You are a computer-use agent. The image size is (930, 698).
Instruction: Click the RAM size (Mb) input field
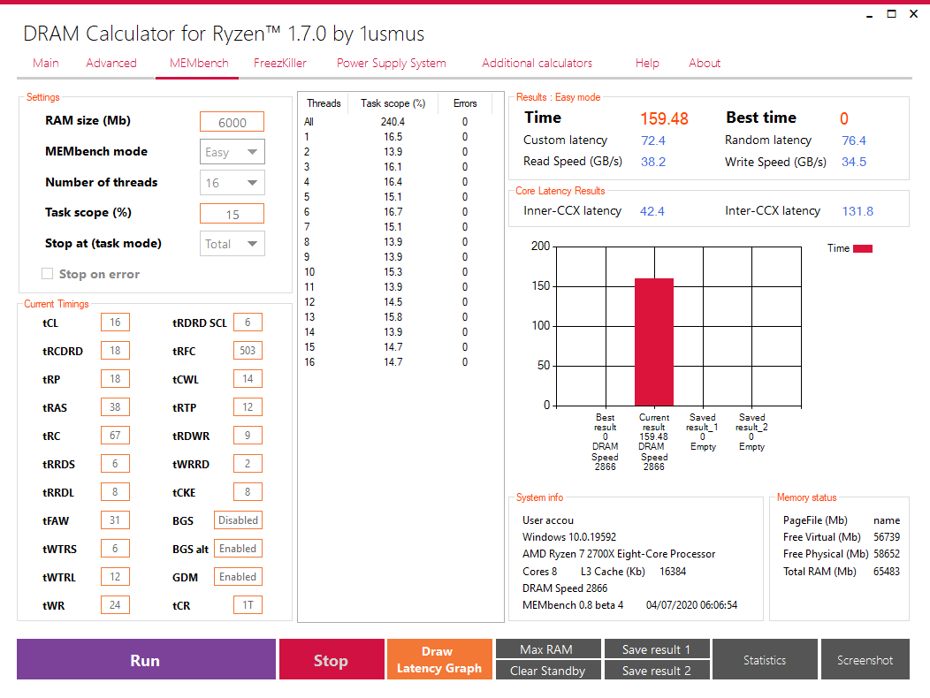232,122
